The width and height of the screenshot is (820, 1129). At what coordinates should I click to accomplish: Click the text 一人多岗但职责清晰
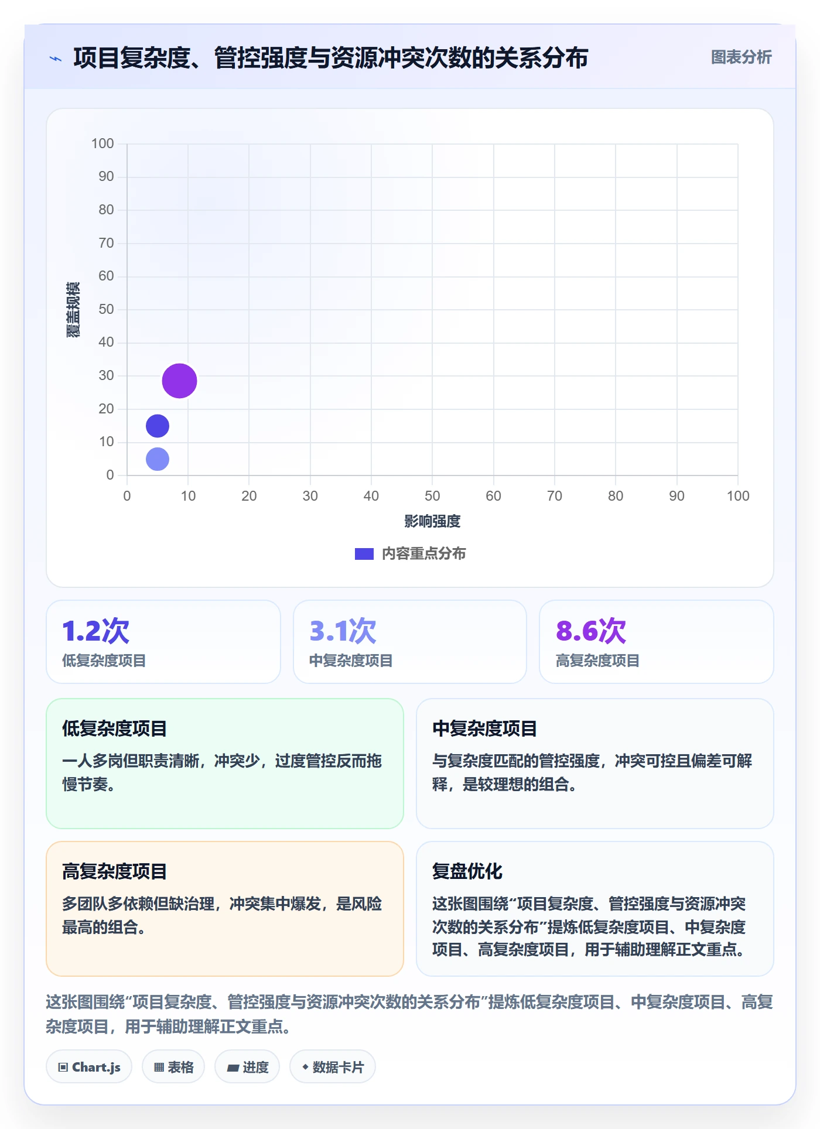[130, 761]
